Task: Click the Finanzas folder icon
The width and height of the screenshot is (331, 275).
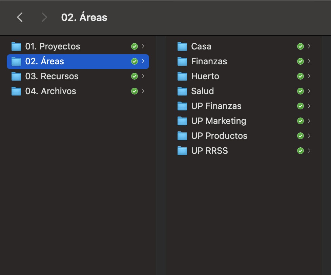Action: click(x=182, y=61)
